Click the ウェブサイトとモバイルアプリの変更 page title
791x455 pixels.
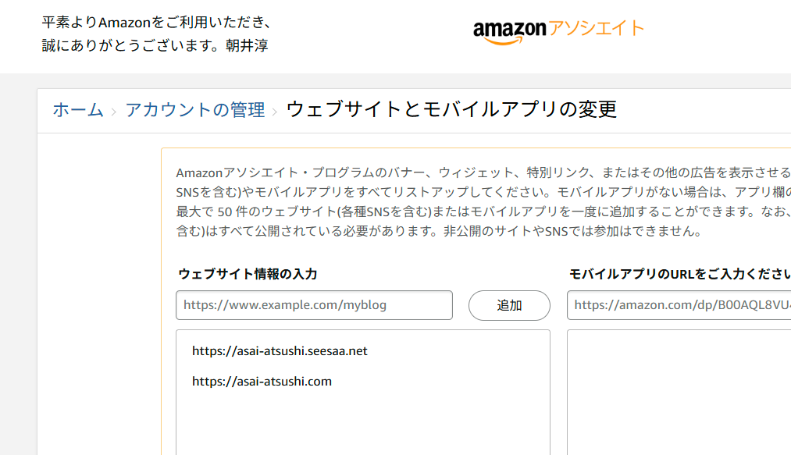point(451,109)
